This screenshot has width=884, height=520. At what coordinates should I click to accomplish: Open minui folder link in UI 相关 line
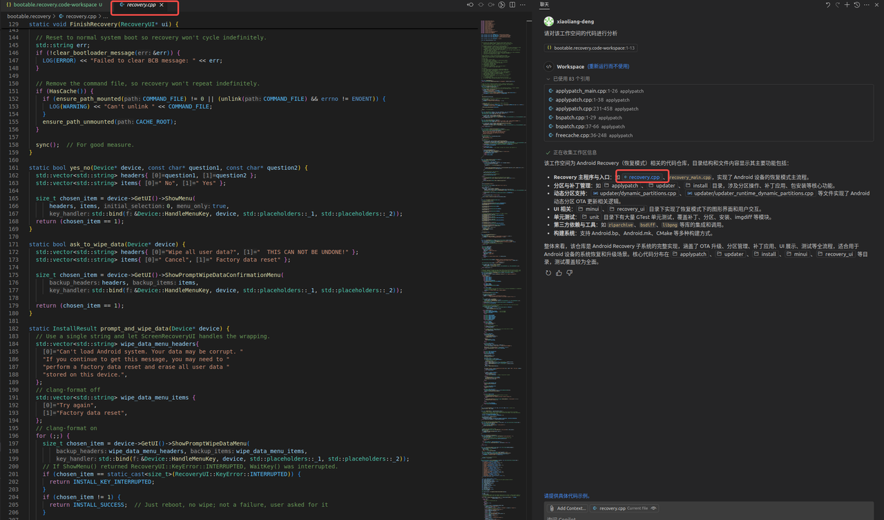tap(589, 209)
